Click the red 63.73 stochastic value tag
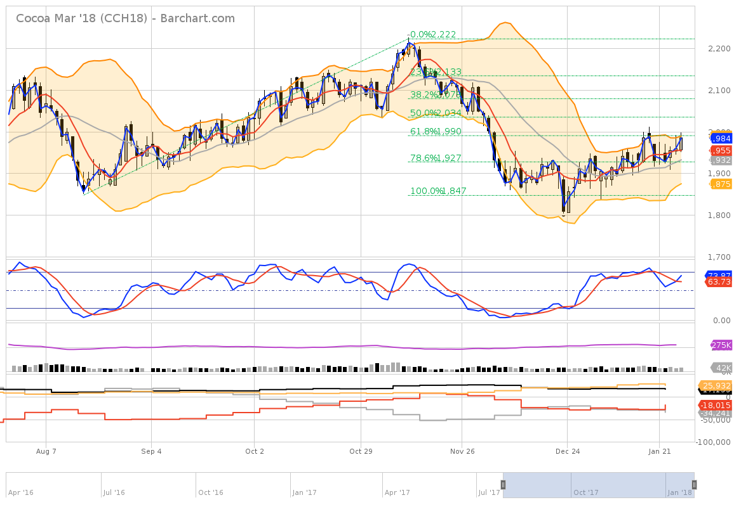734x507 pixels. [719, 282]
